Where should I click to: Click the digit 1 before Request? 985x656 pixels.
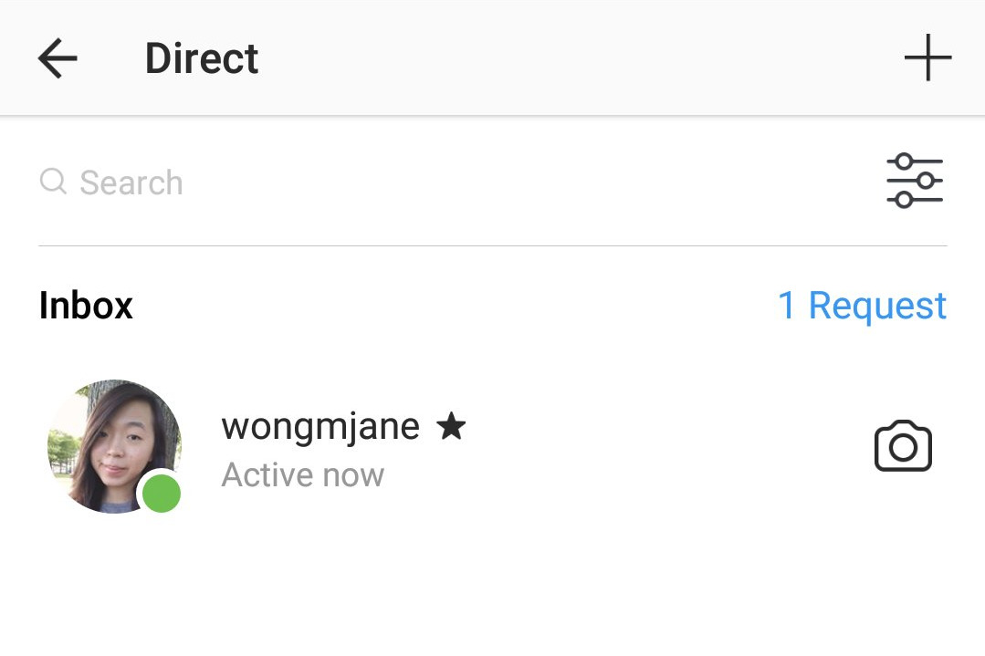point(786,305)
